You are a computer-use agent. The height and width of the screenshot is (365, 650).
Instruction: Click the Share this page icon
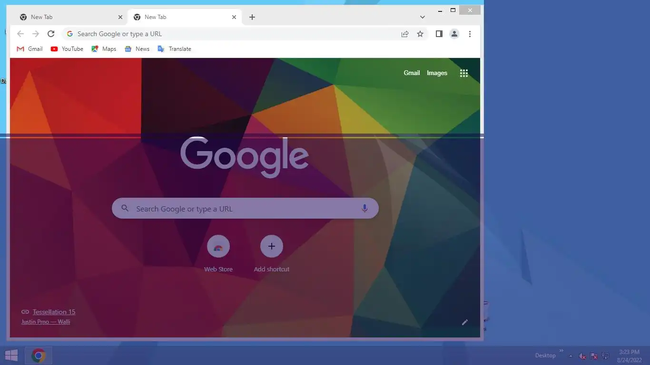pyautogui.click(x=405, y=34)
